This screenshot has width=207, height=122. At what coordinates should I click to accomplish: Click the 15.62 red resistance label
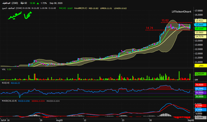pos(165,20)
